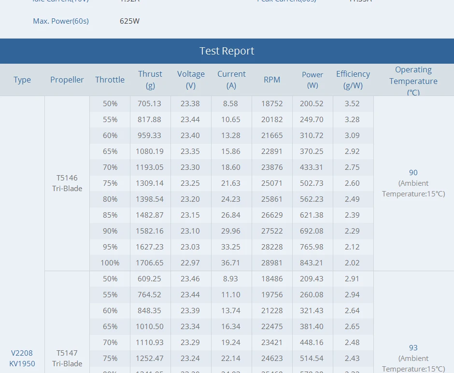Click thrust value 1706.65
454x373 pixels.
[x=149, y=263]
